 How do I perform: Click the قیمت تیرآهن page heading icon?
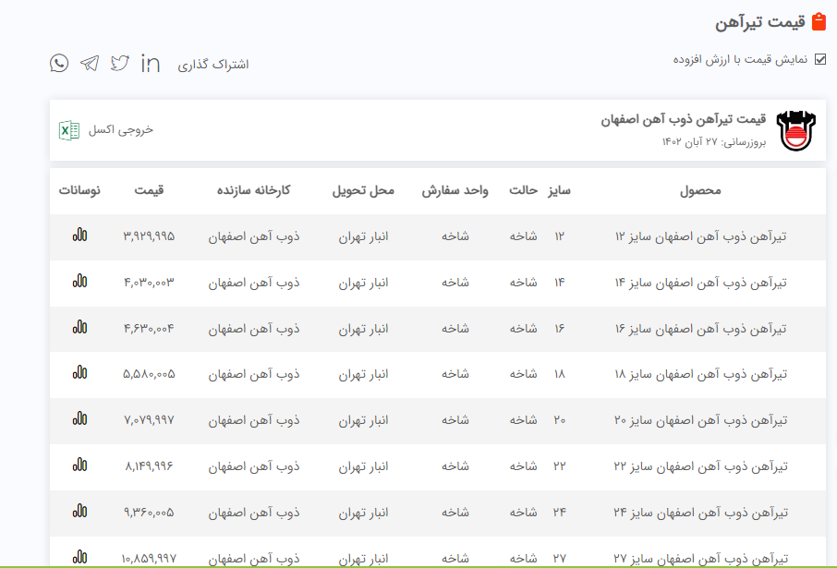tap(818, 22)
